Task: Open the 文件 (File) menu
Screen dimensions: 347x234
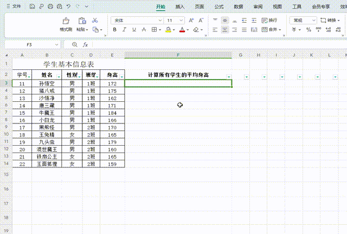Action: tap(14, 6)
